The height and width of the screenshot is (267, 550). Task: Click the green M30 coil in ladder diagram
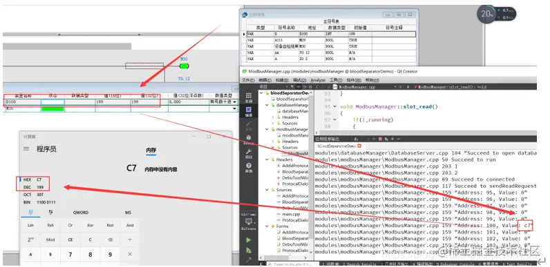184,66
